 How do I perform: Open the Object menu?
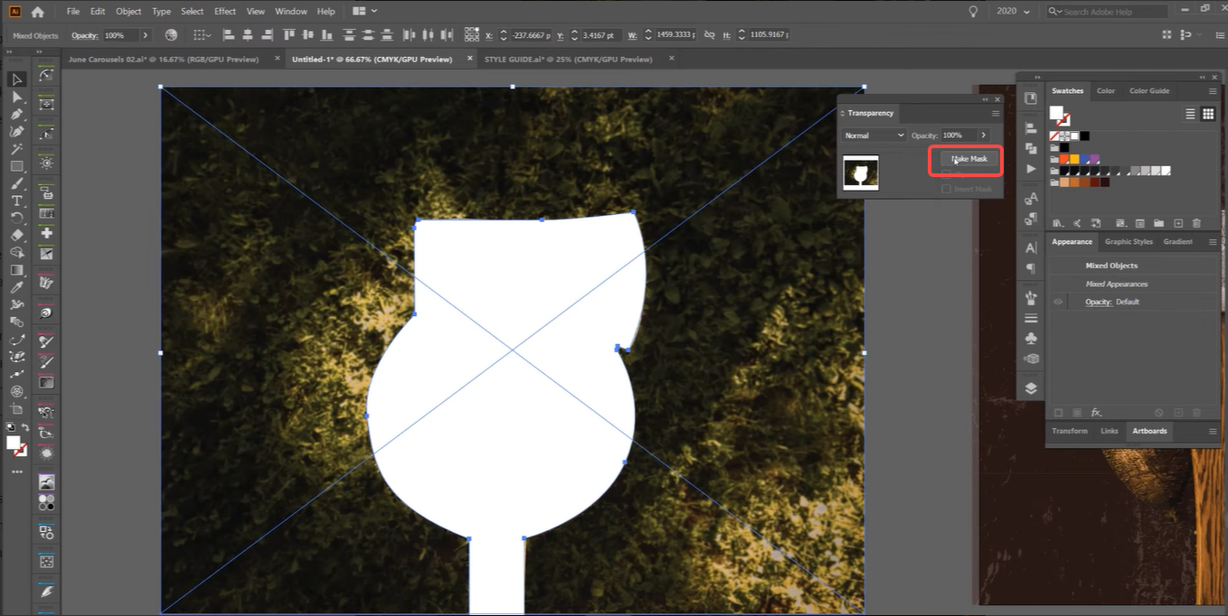point(128,11)
